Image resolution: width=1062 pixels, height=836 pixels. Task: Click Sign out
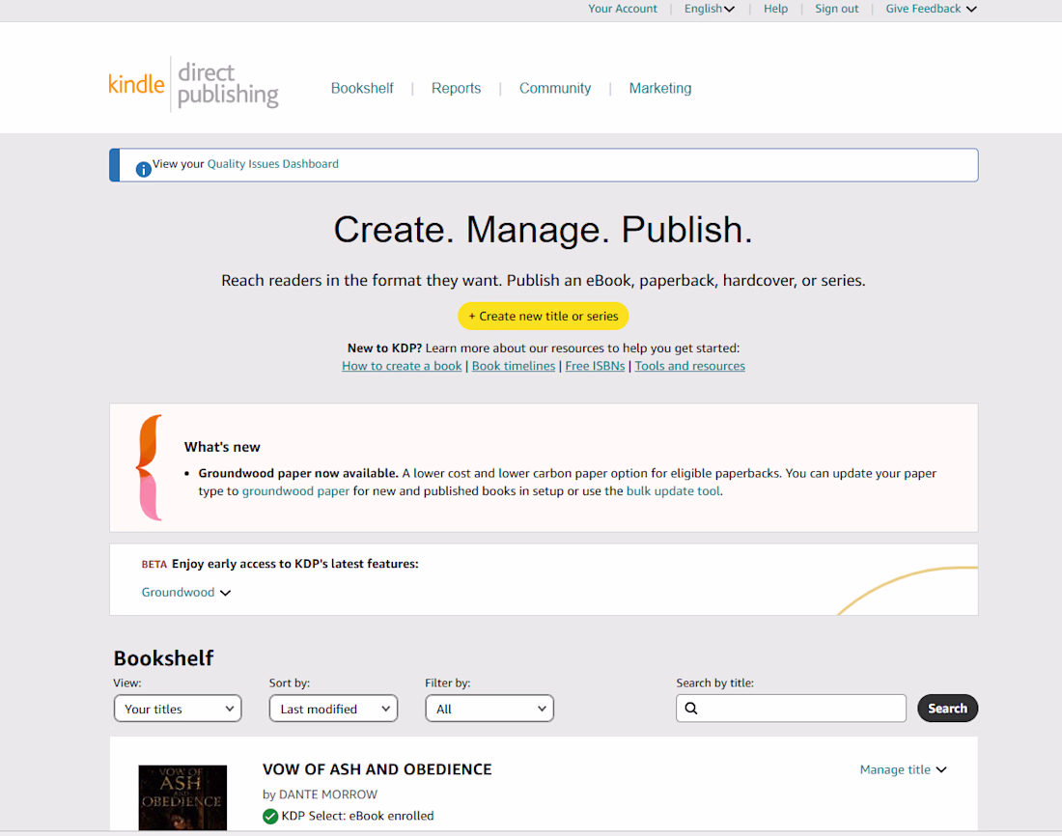tap(836, 9)
